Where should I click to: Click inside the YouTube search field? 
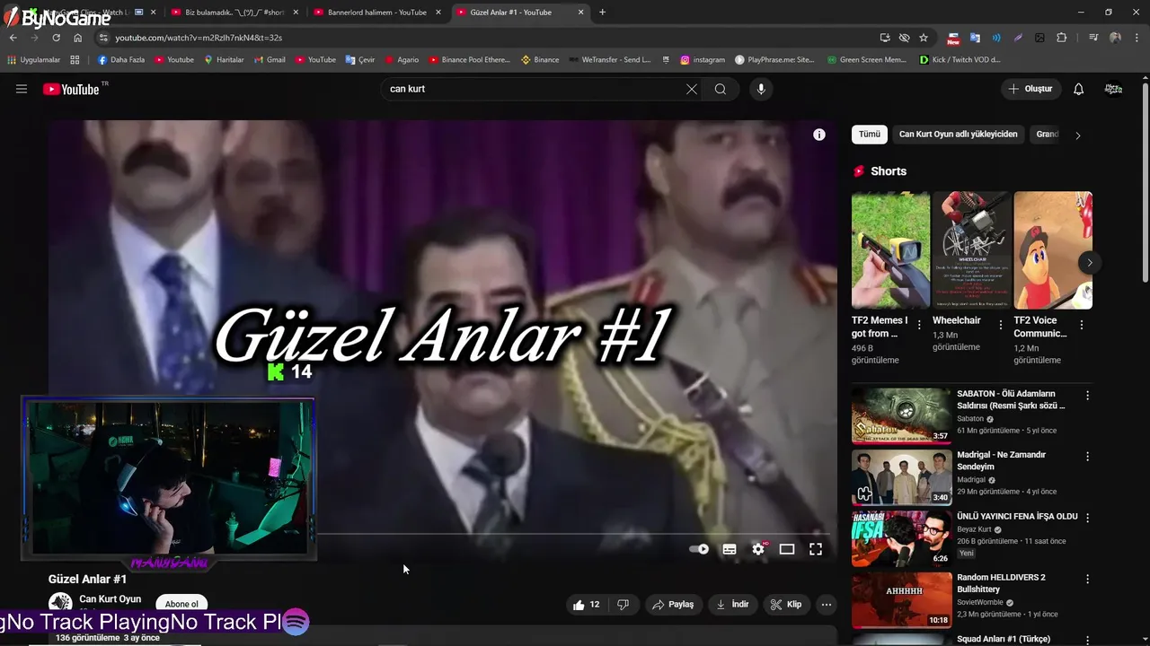535,89
